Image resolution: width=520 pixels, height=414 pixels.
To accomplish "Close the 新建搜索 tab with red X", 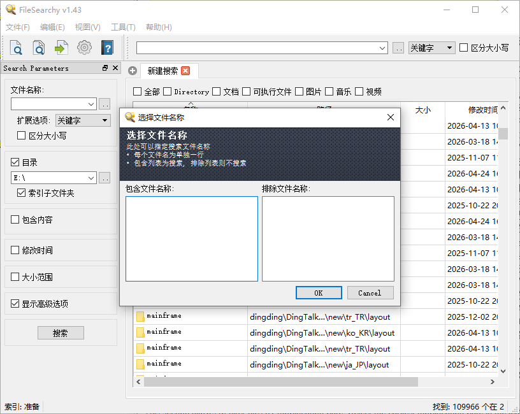I will click(185, 71).
